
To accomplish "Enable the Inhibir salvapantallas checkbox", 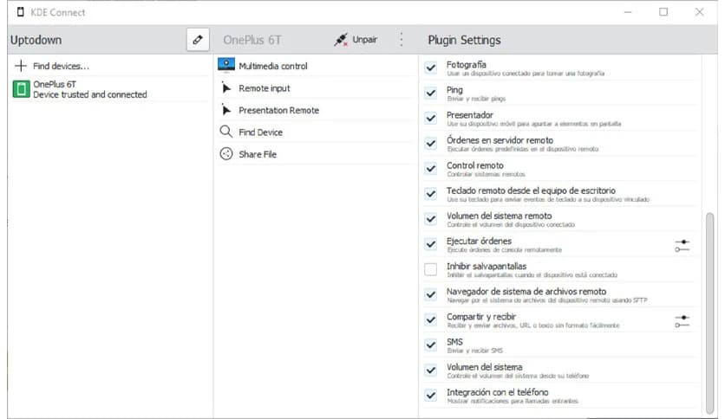I will click(430, 269).
